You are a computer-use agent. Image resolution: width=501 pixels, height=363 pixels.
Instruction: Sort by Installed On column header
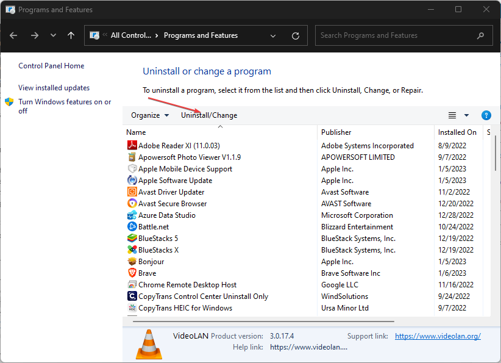click(457, 132)
